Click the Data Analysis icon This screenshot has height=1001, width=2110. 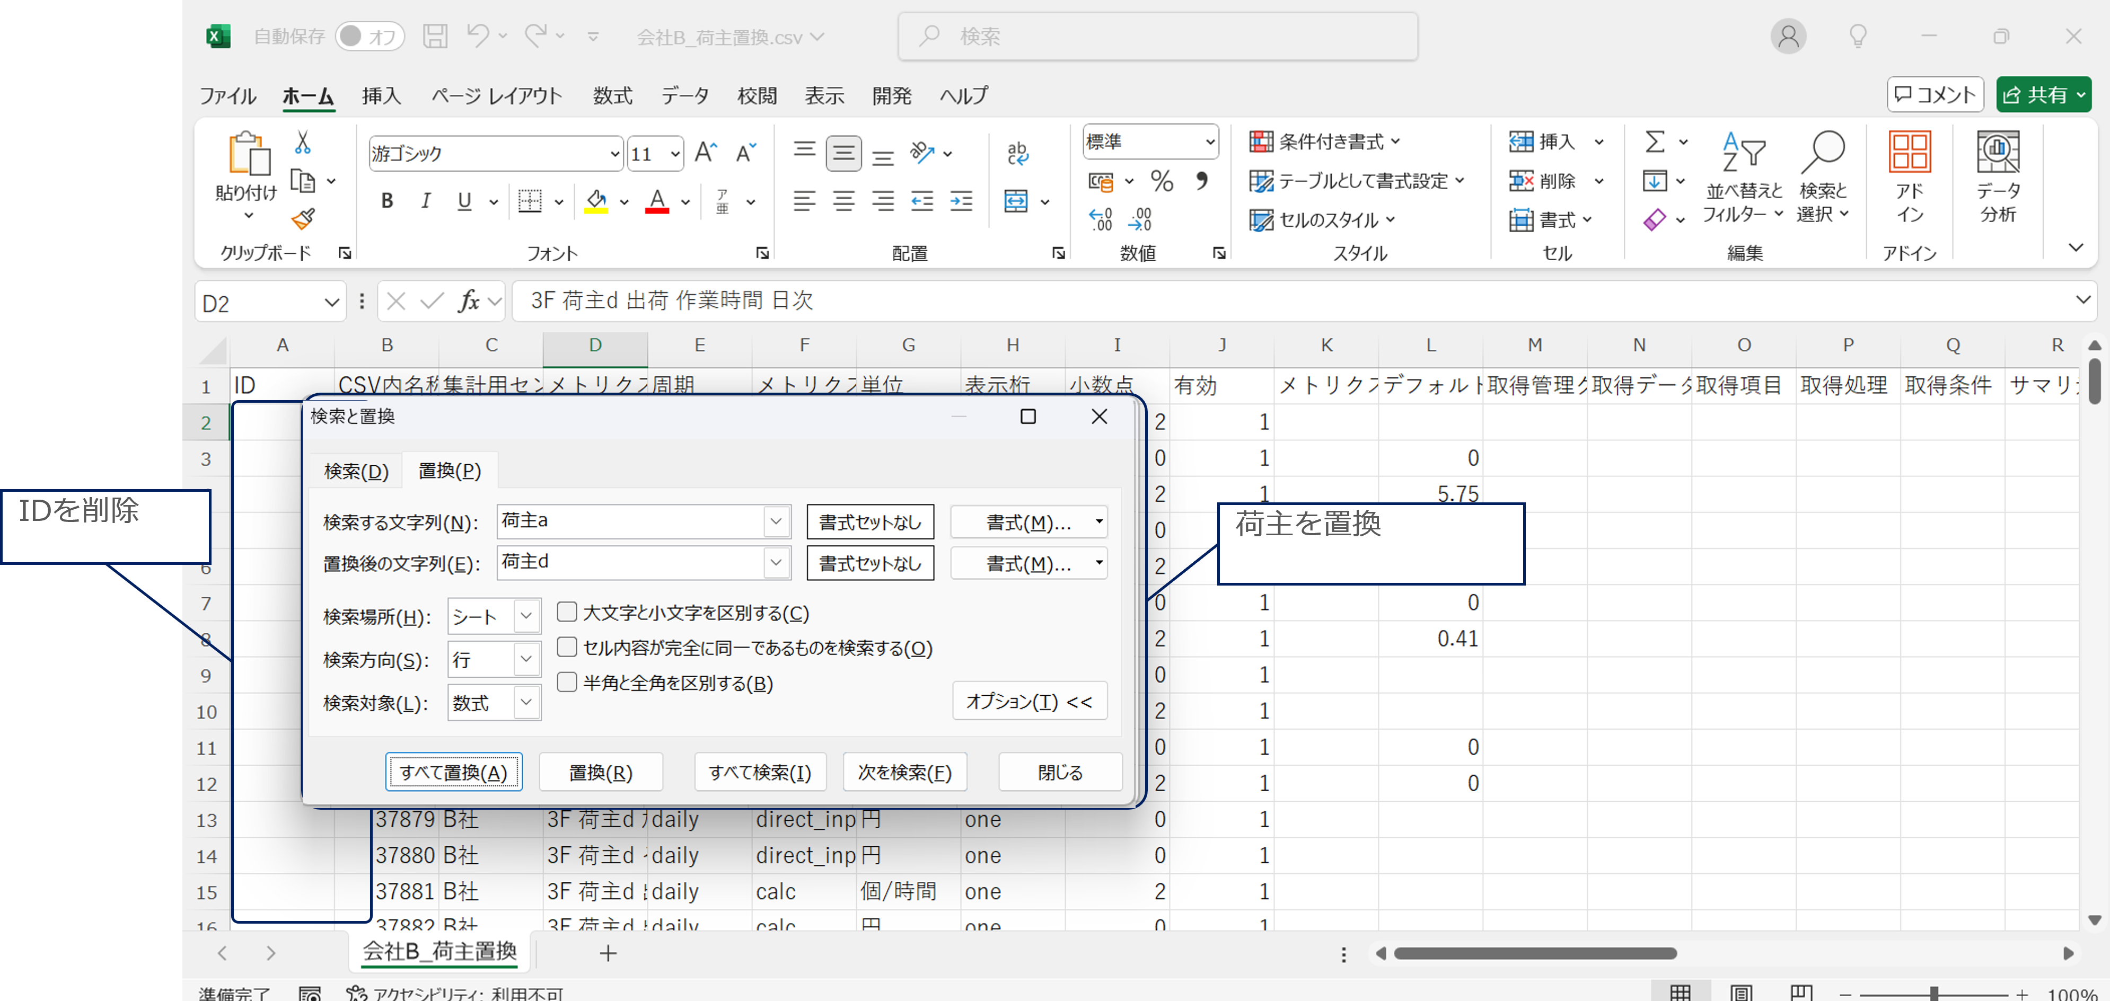pos(1998,152)
